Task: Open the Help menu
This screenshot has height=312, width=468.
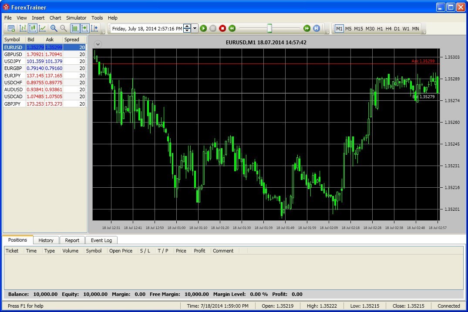Action: (112, 18)
